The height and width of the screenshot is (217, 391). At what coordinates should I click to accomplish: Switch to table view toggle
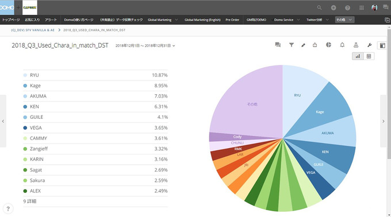pyautogui.click(x=369, y=56)
